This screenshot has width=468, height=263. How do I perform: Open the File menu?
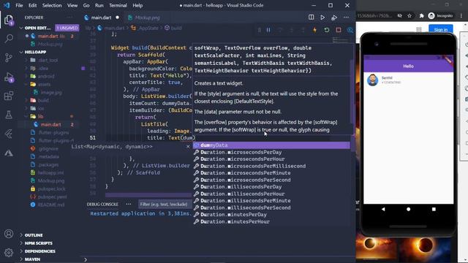[x=19, y=5]
